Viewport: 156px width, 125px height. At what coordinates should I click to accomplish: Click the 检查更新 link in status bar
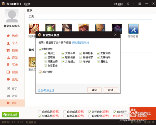coord(31,122)
